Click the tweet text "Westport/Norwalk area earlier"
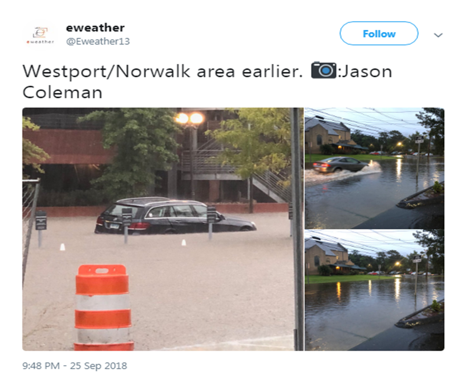This screenshot has height=377, width=470. (163, 71)
